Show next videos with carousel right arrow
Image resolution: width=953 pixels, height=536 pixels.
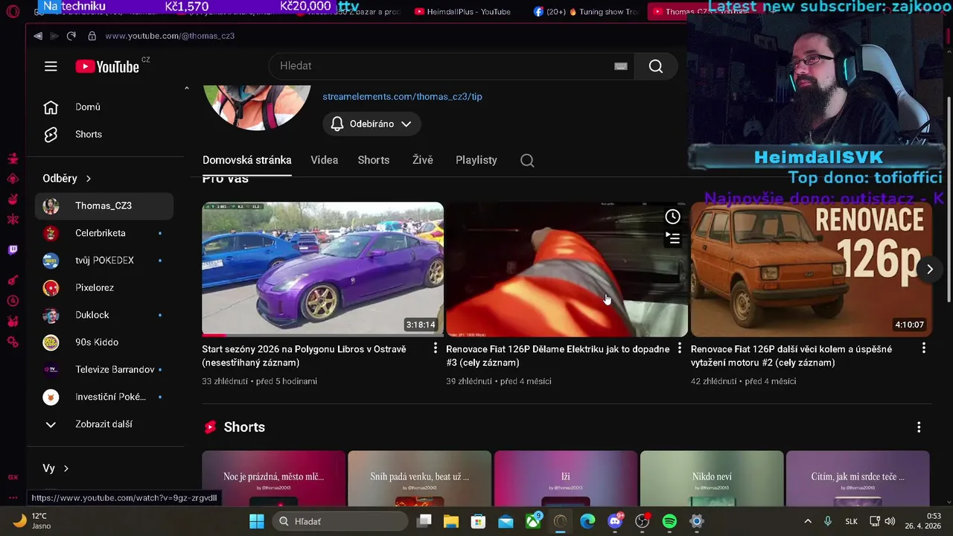tap(929, 269)
